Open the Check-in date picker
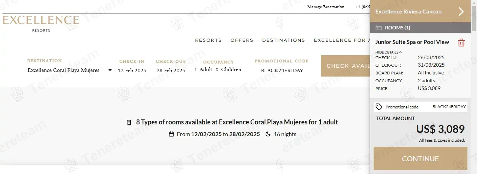This screenshot has height=174, width=477. tap(132, 71)
